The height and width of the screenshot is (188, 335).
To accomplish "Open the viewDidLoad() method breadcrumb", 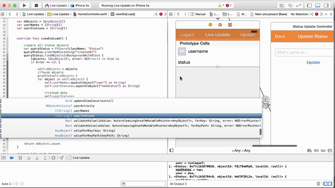I will [123, 14].
